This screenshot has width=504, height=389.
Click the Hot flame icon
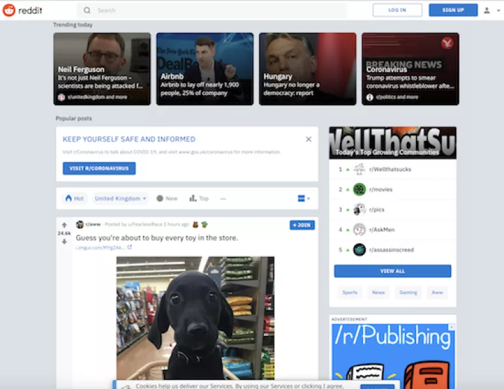68,198
